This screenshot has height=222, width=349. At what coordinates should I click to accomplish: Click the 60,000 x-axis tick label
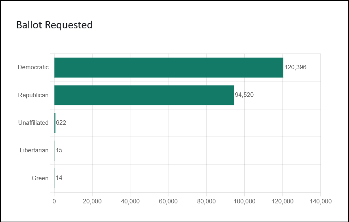pyautogui.click(x=168, y=201)
